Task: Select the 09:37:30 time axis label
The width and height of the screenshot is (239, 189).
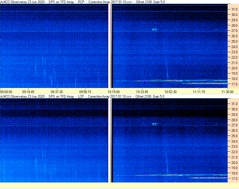Action: click(57, 92)
